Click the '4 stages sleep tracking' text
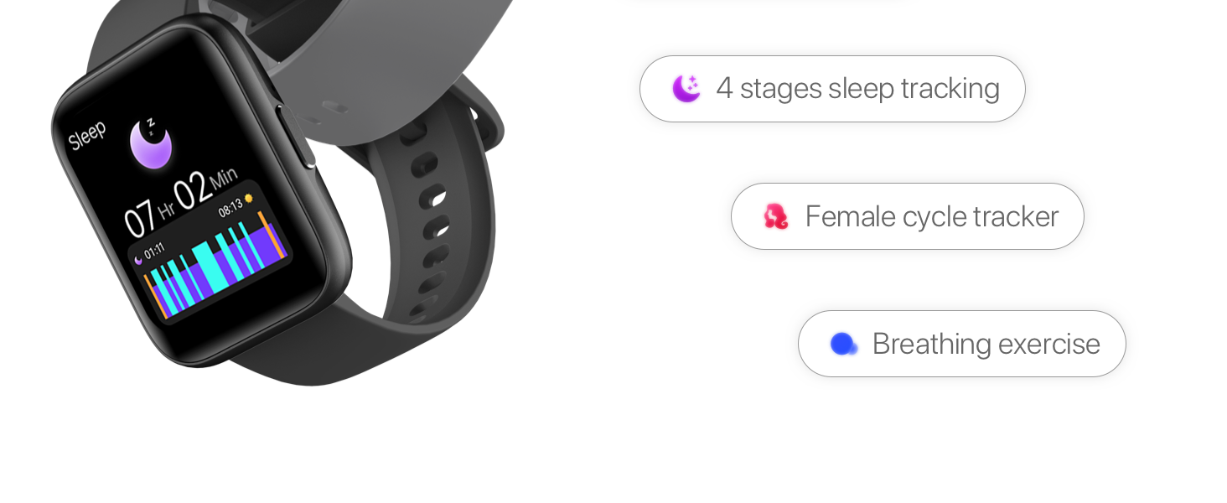The height and width of the screenshot is (503, 1227). (x=858, y=89)
